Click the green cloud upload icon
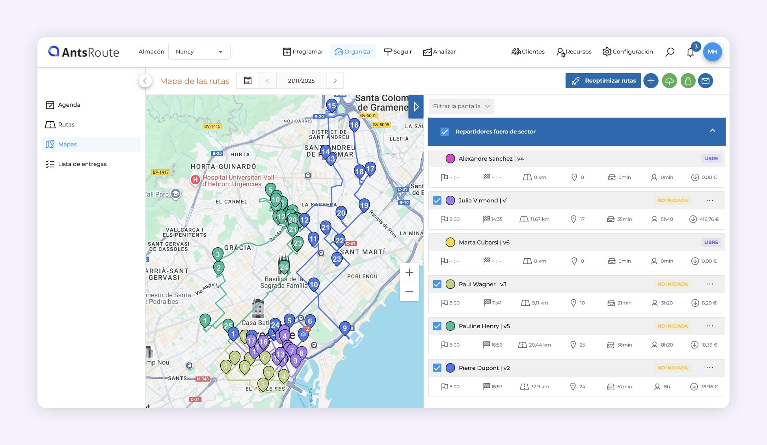Image resolution: width=767 pixels, height=445 pixels. 669,81
